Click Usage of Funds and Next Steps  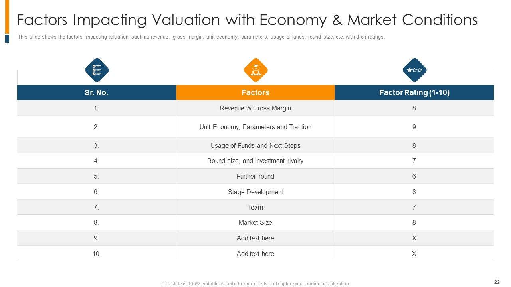(x=255, y=145)
